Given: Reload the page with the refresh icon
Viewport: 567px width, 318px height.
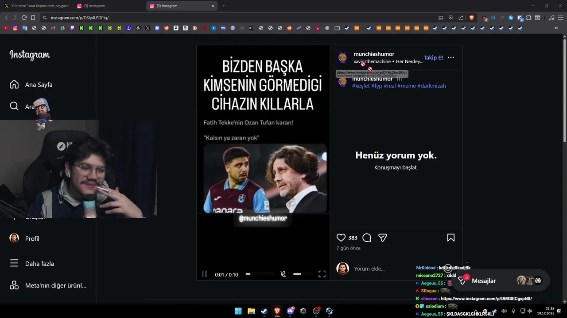Looking at the screenshot, I should coord(24,18).
